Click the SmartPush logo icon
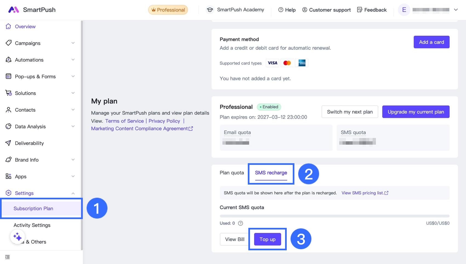The image size is (466, 264). 13,10
